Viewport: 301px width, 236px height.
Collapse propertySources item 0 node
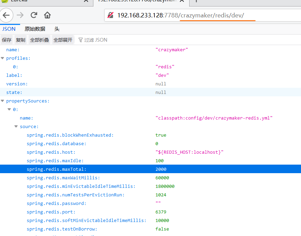point(9,109)
